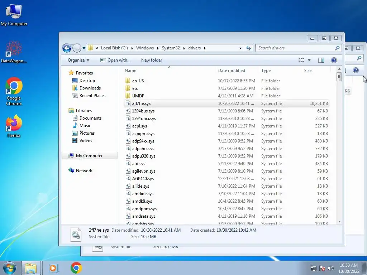Select the amdsata.sys file icon
Viewport: 367px width, 275px height.
pos(128,216)
